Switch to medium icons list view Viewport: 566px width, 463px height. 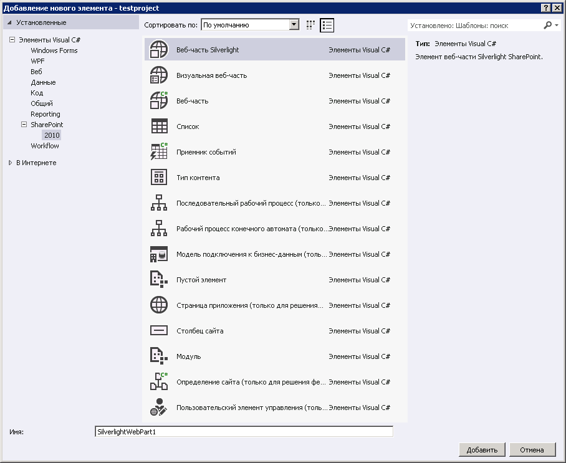tap(327, 25)
